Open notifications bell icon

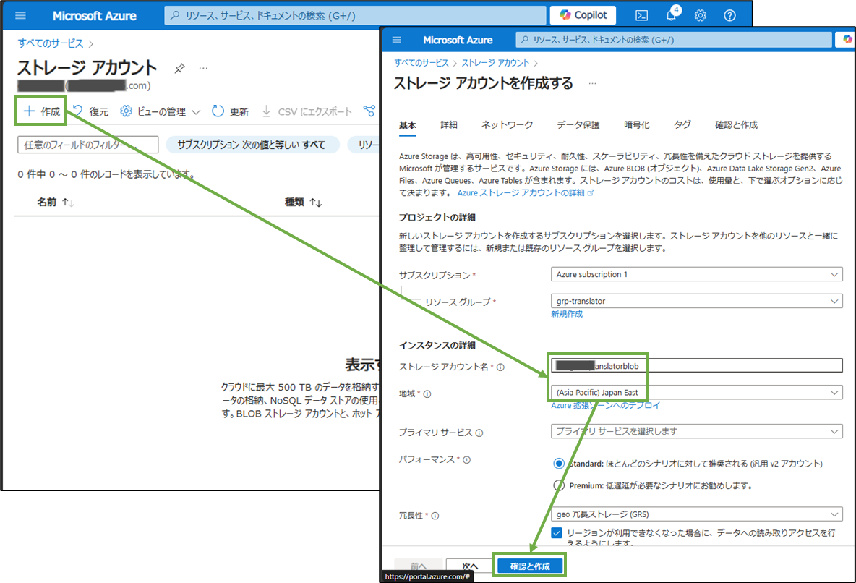point(672,15)
